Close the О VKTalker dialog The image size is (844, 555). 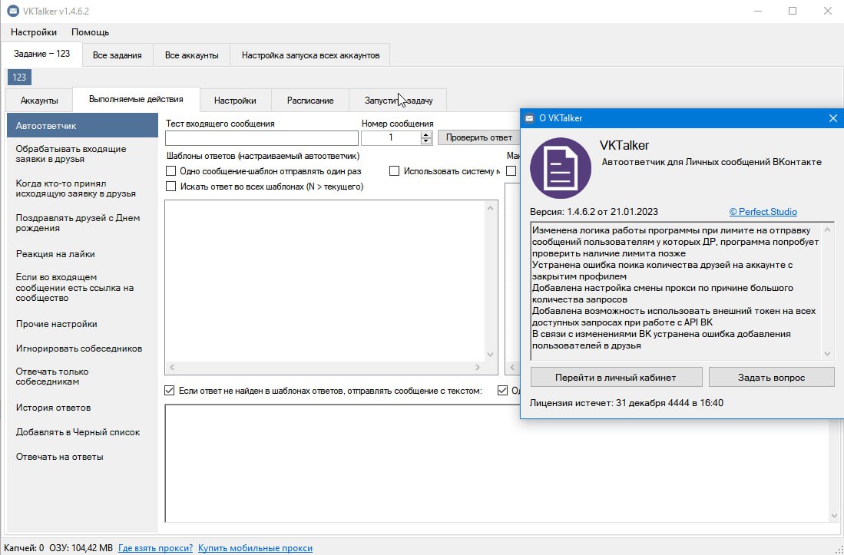[x=832, y=118]
